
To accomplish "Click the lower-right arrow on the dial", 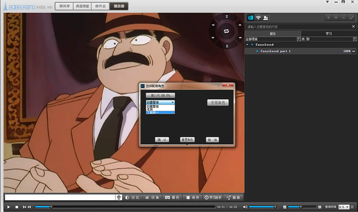I will [x=240, y=38].
